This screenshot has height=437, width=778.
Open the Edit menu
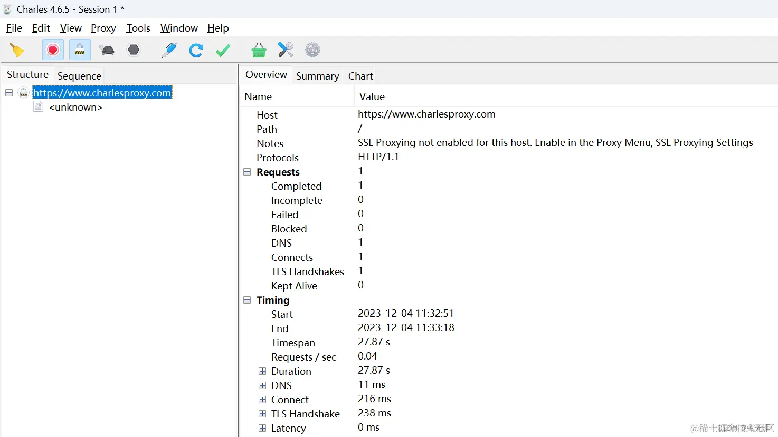click(41, 28)
